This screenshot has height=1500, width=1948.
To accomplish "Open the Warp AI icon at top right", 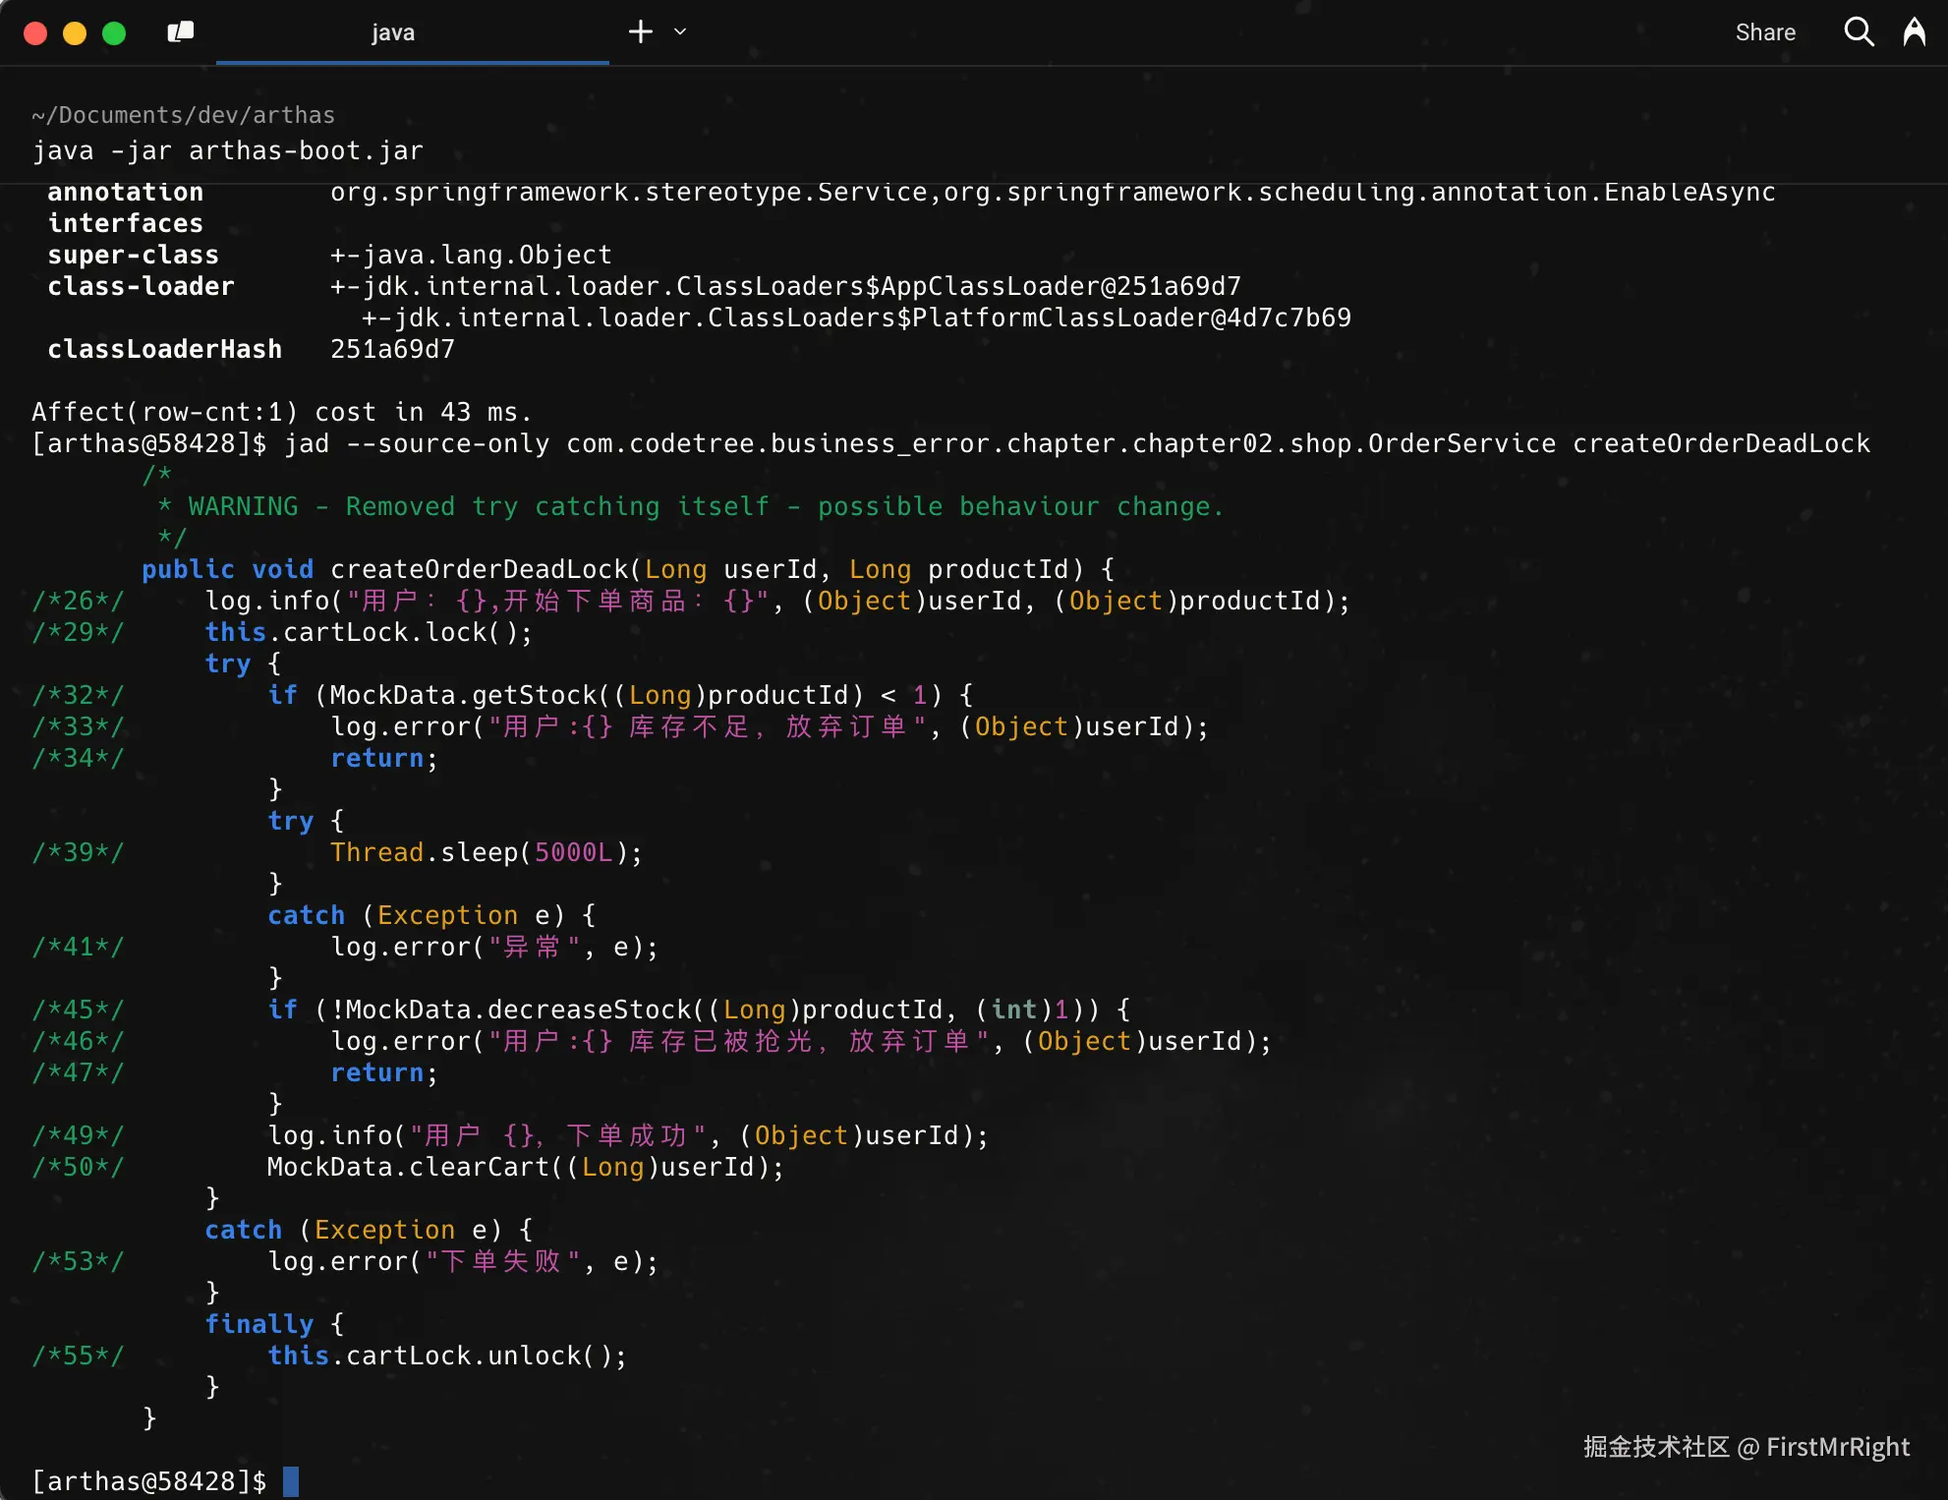I will click(x=1914, y=32).
